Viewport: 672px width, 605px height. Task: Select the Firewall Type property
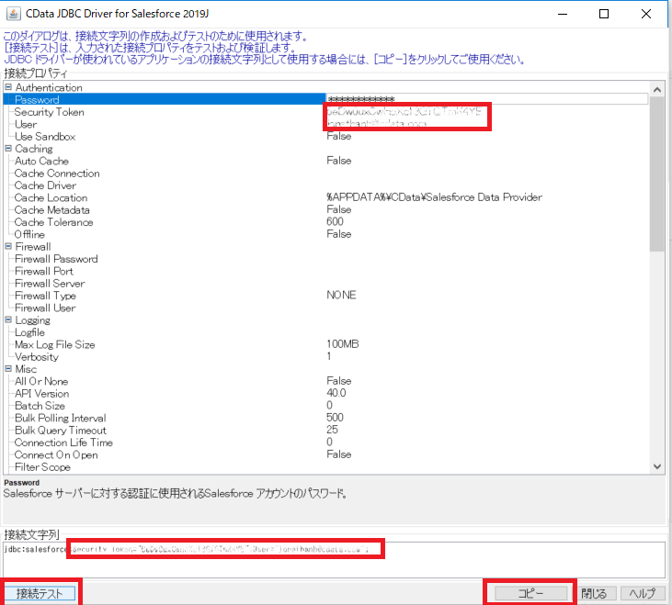(45, 296)
